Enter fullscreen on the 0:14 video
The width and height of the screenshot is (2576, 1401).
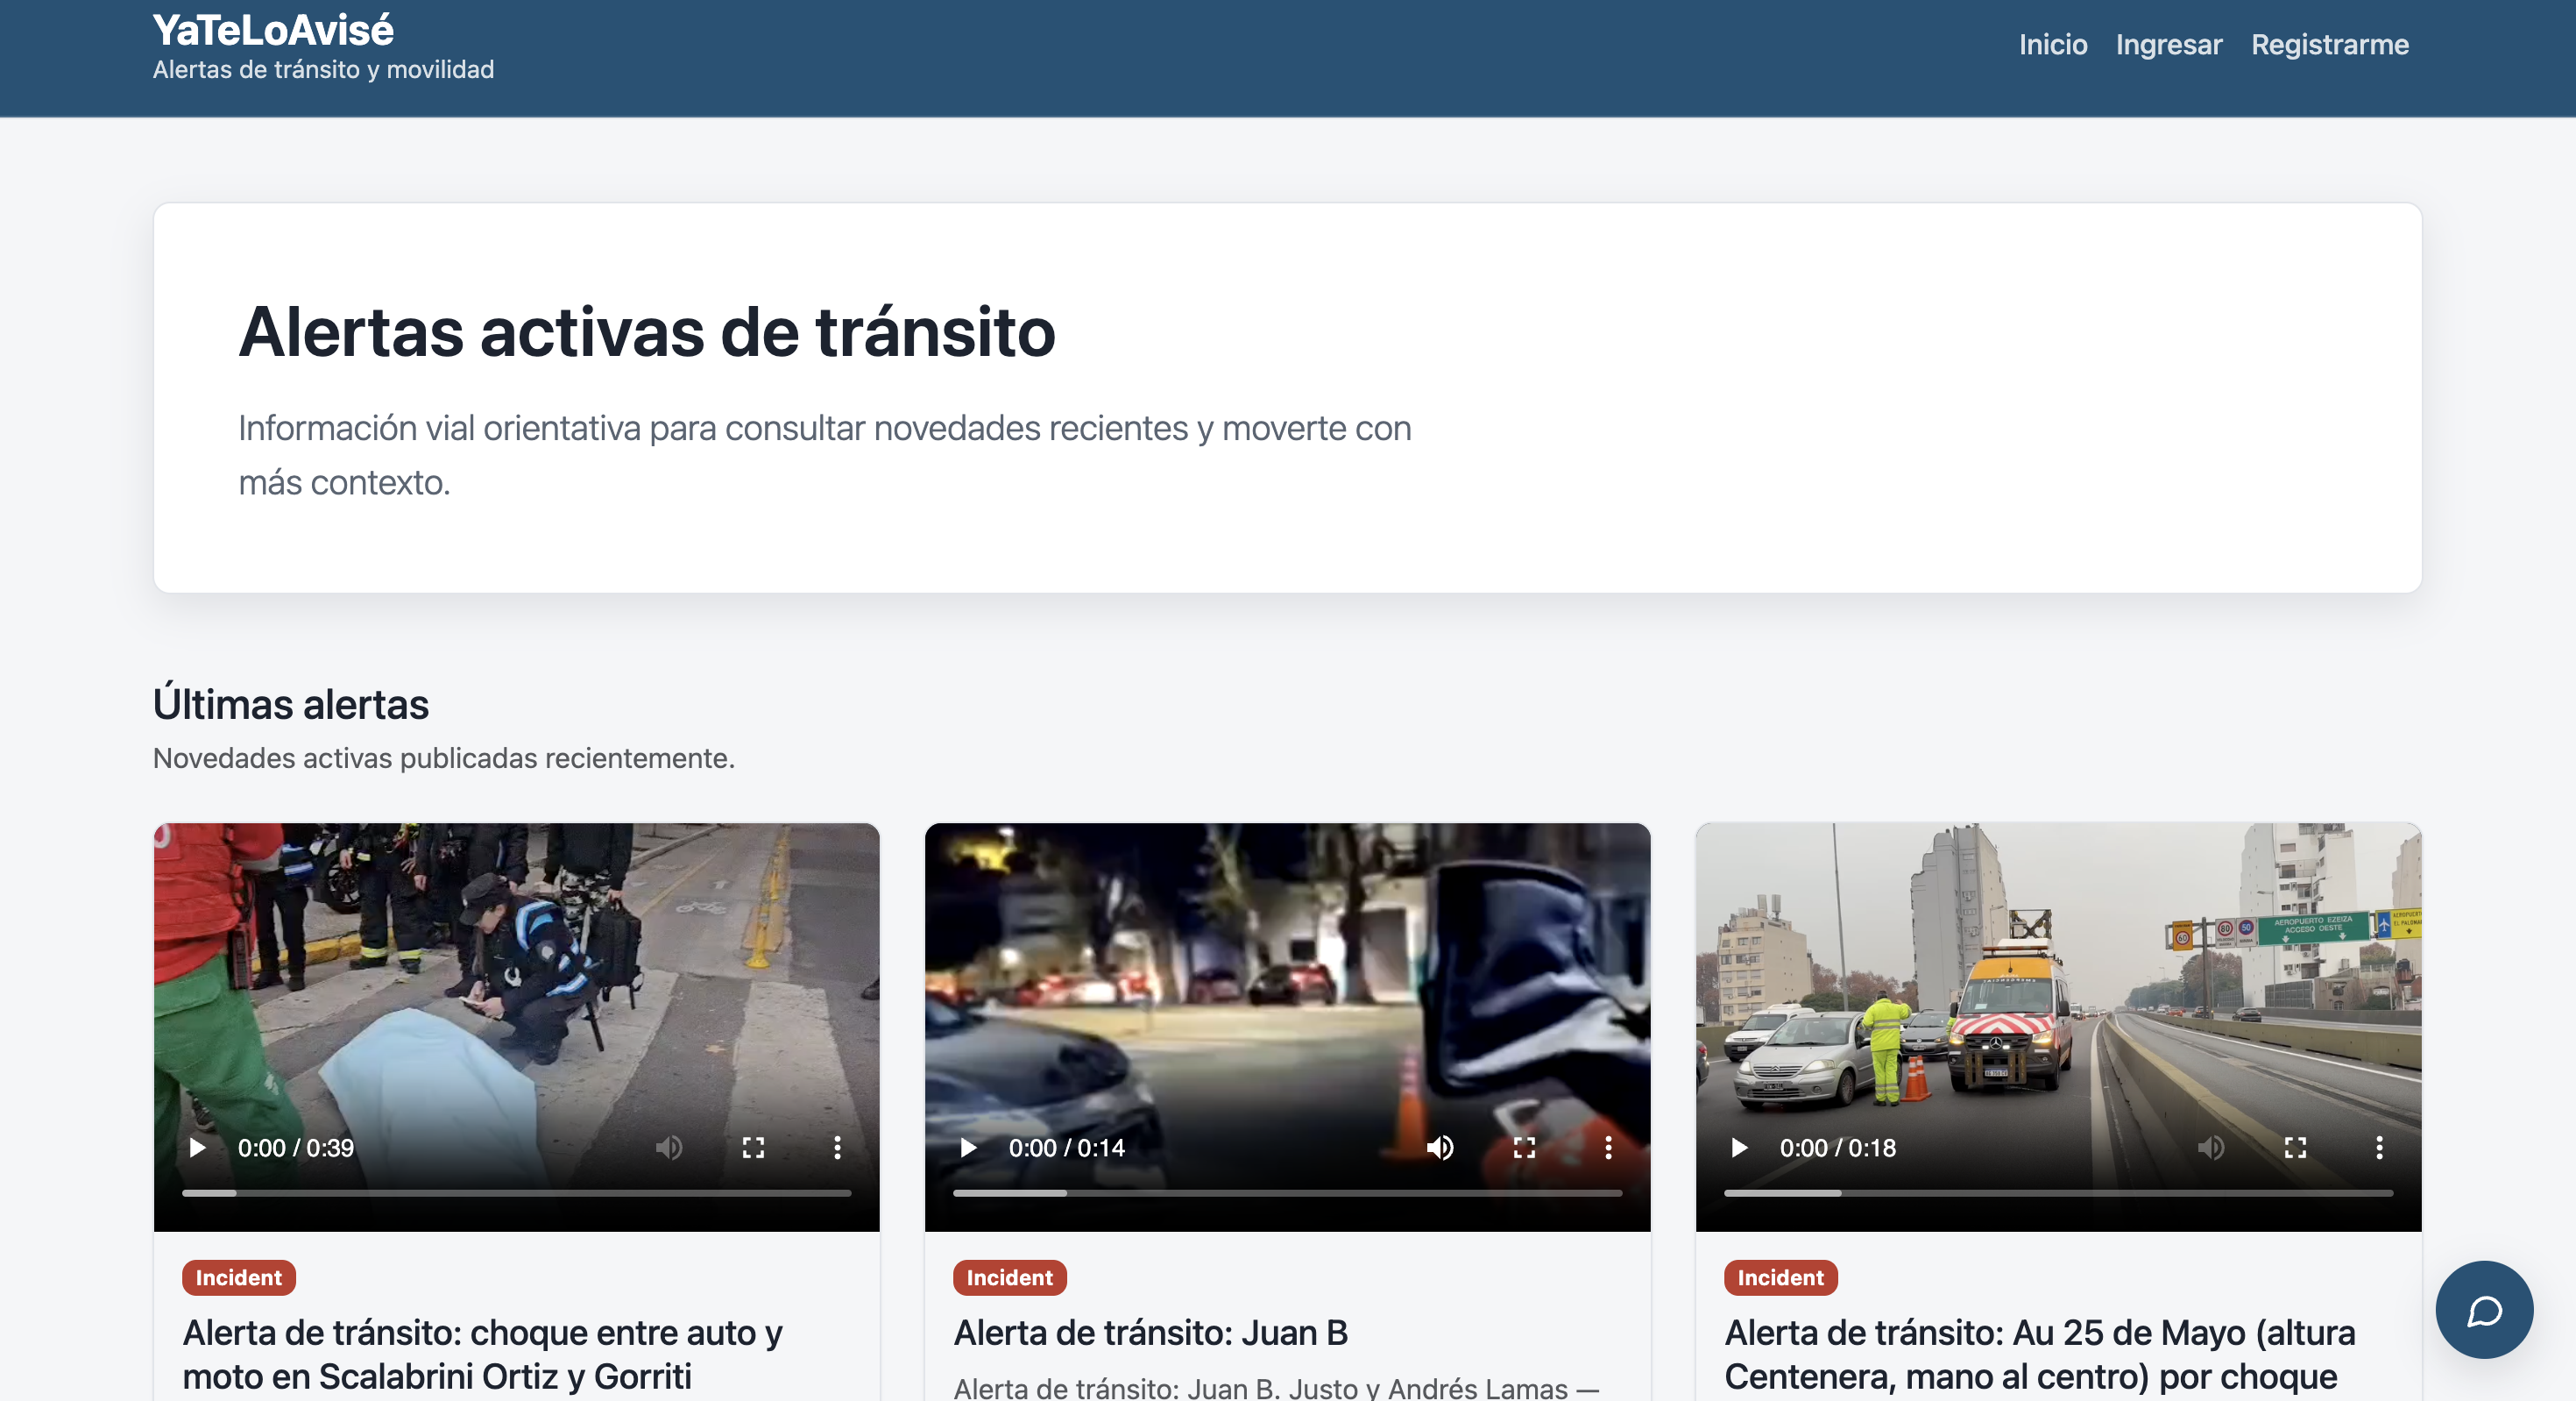1524,1148
